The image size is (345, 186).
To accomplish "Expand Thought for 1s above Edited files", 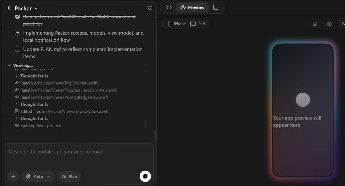I will 32,104.
